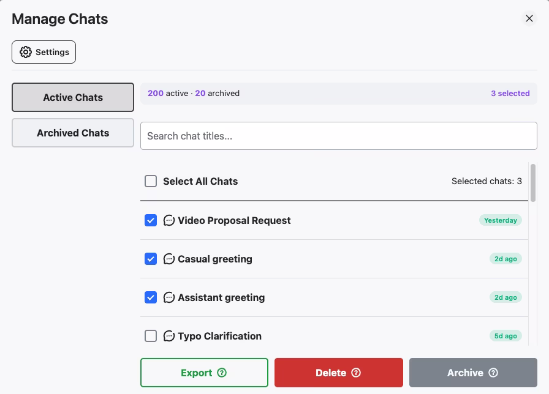
Task: Uncheck the Video Proposal Request chat
Action: pos(151,220)
